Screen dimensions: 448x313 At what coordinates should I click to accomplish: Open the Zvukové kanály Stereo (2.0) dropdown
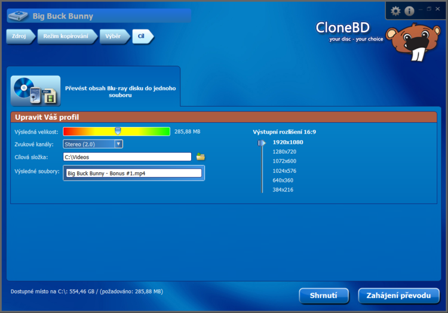[93, 144]
